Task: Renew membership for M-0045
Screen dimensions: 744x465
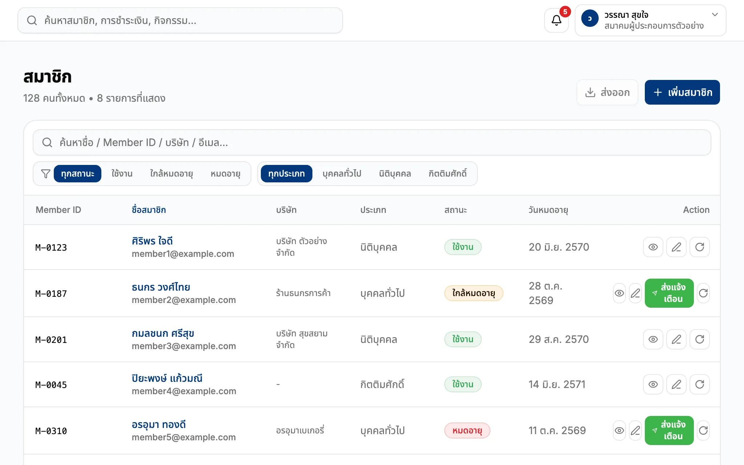Action: pos(699,384)
